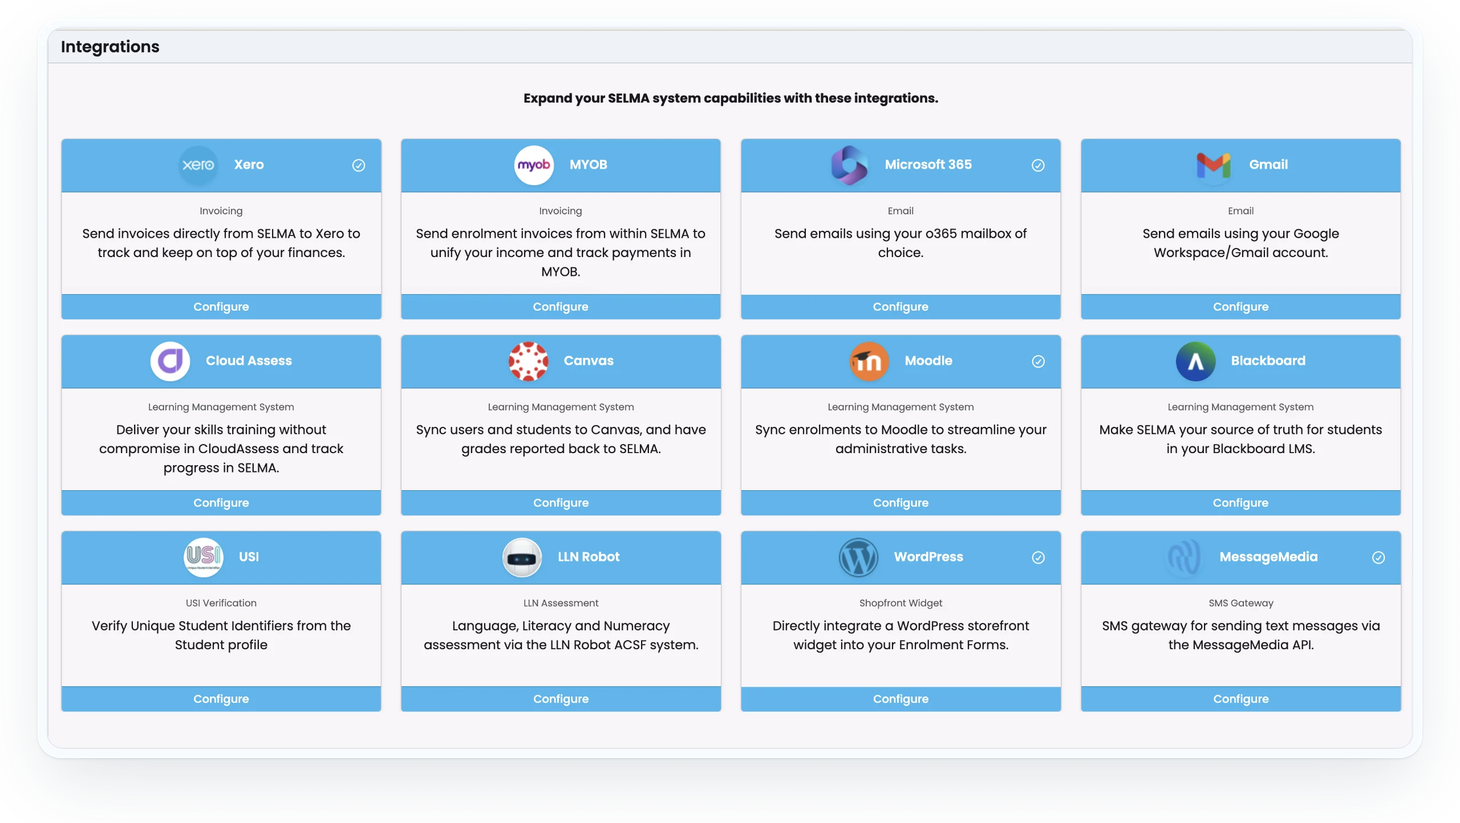Select the Xero card title text

click(249, 165)
